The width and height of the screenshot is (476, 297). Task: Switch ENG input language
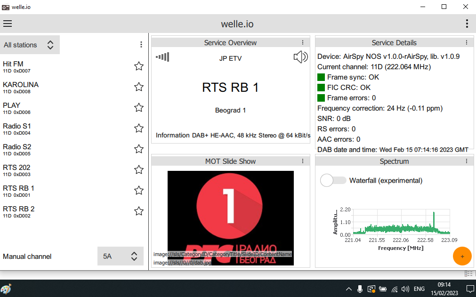click(x=419, y=289)
